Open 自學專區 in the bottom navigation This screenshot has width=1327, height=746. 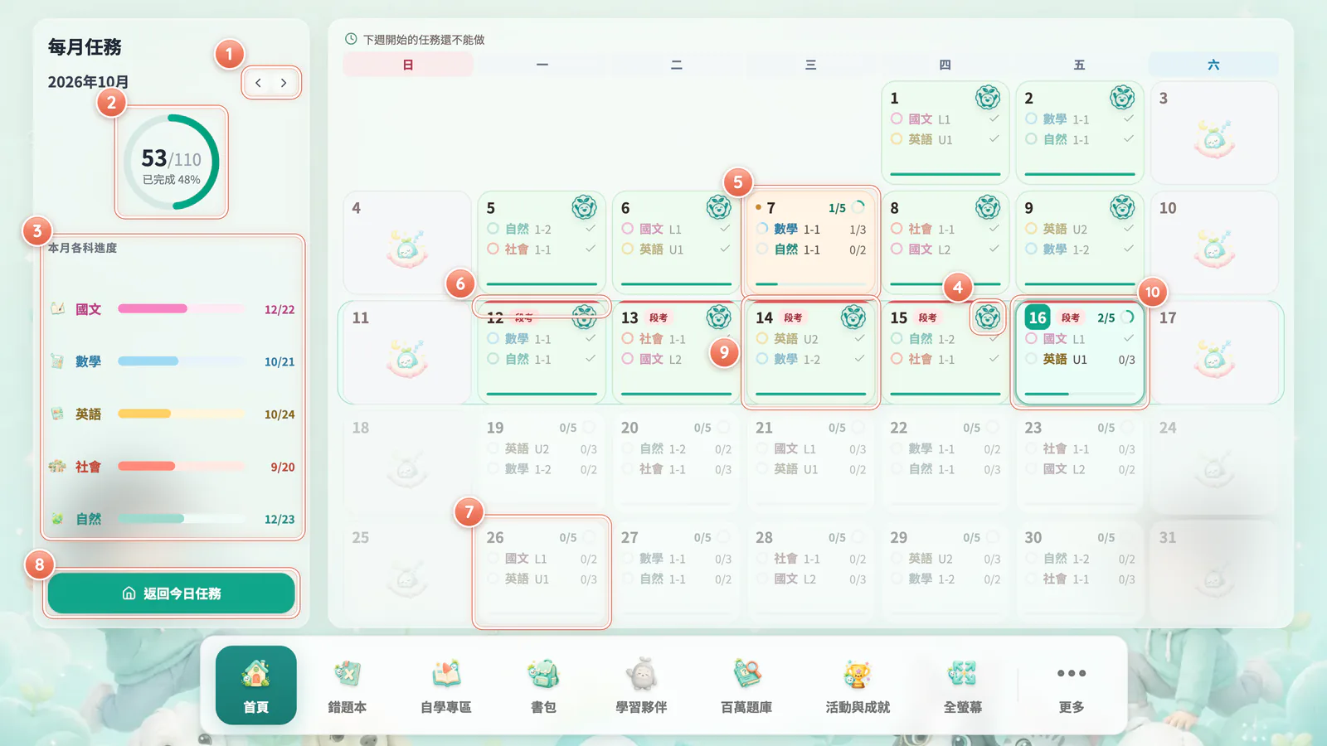pos(445,685)
